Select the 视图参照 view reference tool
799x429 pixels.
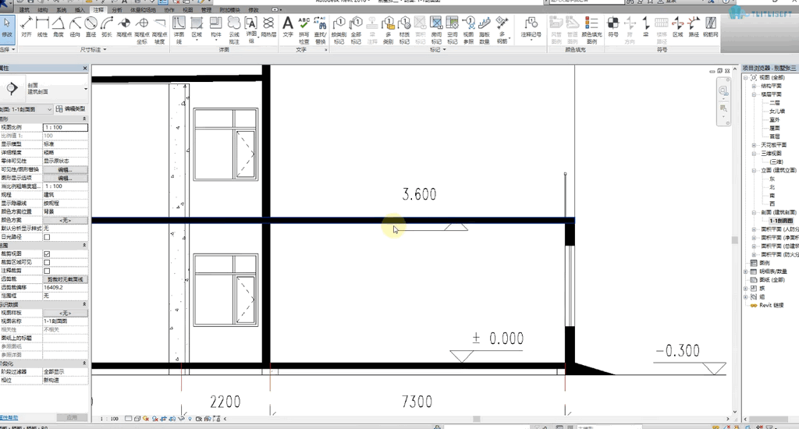pos(469,30)
